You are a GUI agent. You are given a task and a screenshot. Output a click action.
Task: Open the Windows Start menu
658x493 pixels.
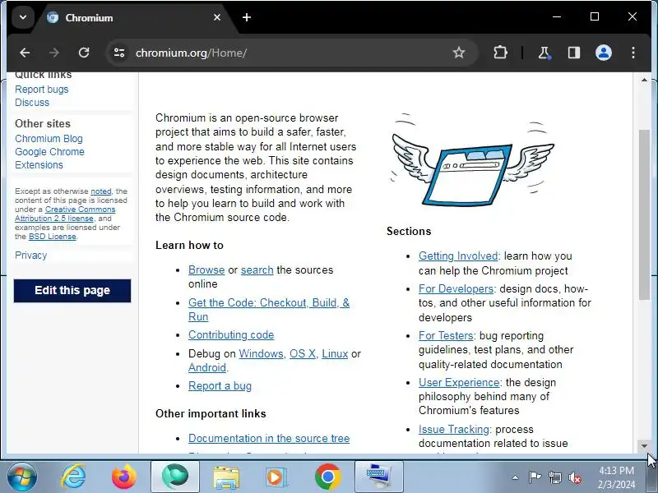(x=22, y=477)
